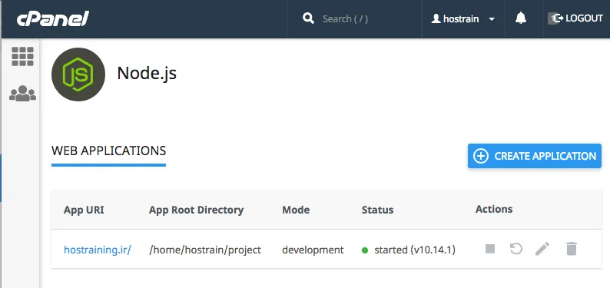This screenshot has height=288, width=610.
Task: Restart the hostraining.ir application
Action: [x=516, y=249]
